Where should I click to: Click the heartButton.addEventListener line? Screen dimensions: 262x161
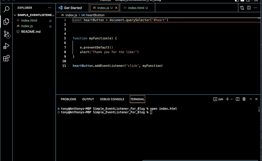[118, 66]
